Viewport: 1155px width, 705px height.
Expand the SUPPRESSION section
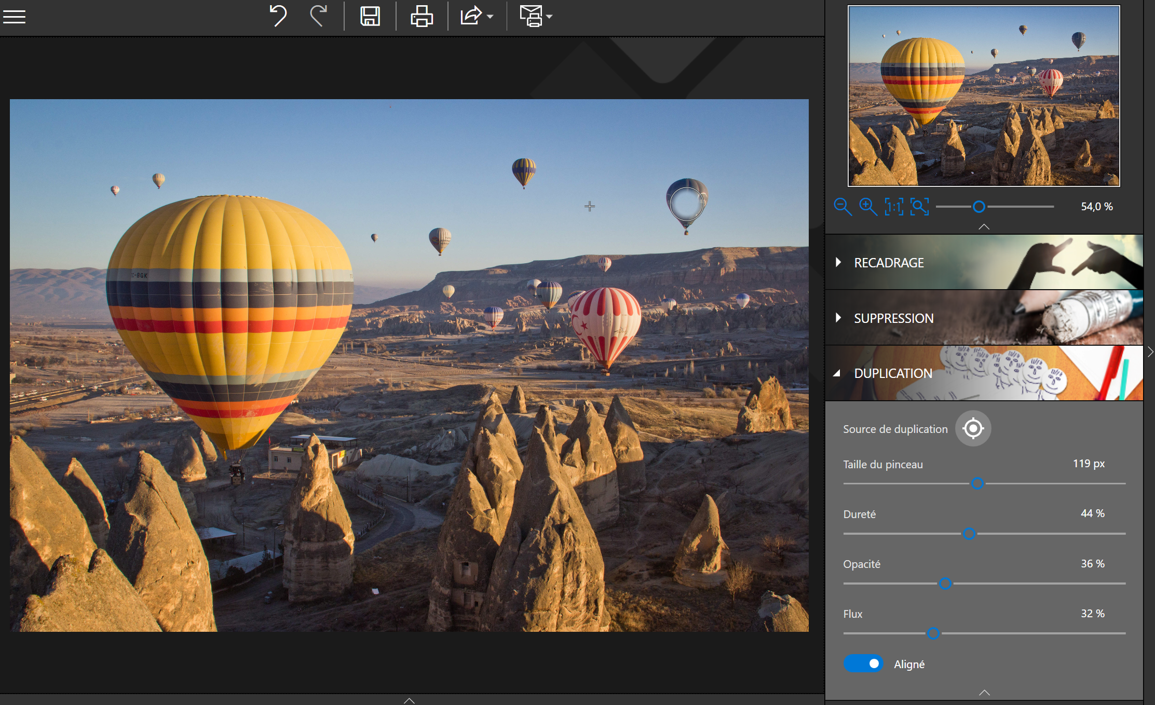pyautogui.click(x=893, y=318)
